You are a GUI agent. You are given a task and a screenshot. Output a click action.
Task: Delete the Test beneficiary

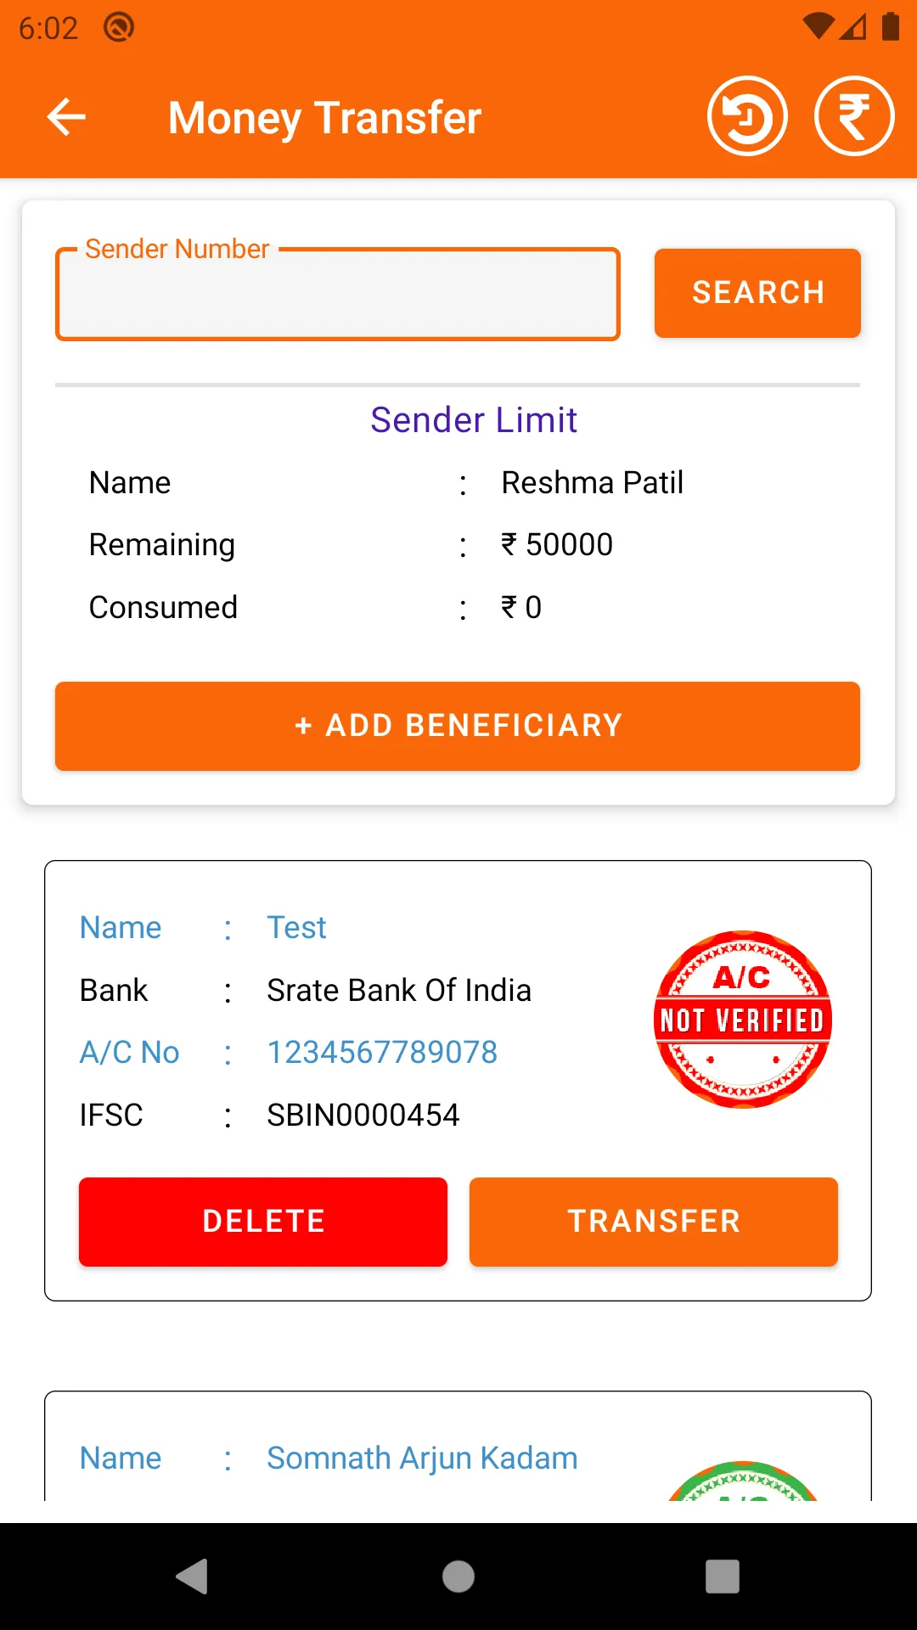[263, 1222]
